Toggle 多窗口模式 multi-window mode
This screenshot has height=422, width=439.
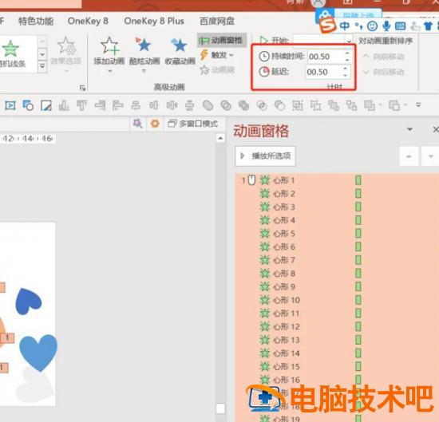click(192, 124)
